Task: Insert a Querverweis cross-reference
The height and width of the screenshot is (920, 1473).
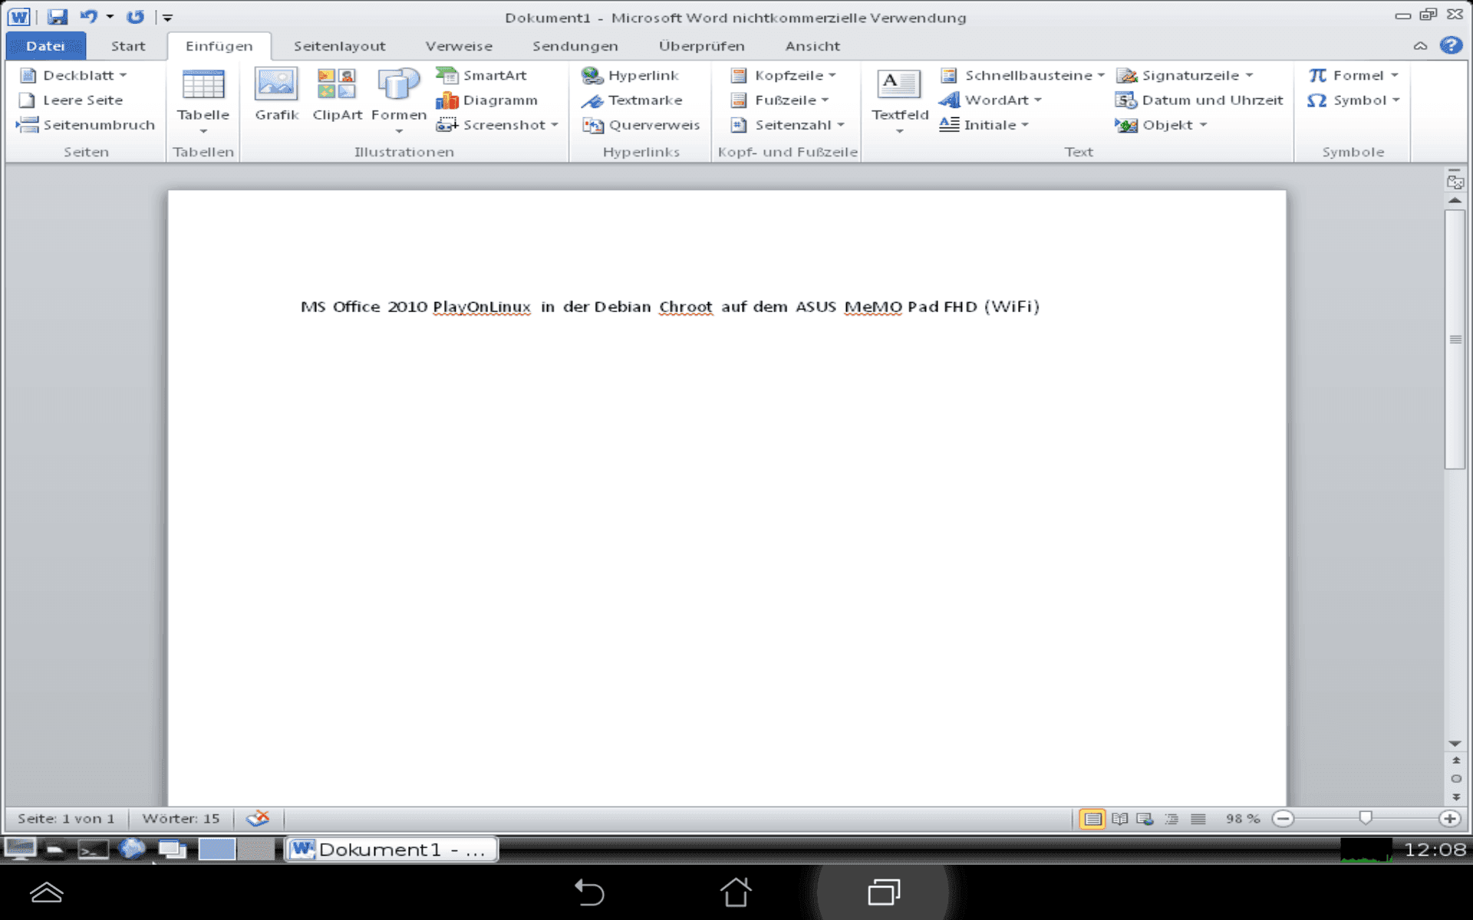Action: pos(641,124)
